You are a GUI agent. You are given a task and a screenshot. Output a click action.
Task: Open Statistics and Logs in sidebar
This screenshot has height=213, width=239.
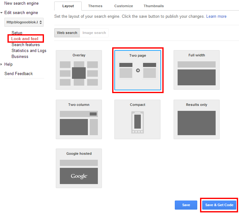pyautogui.click(x=29, y=50)
